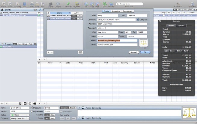Click the contacts icon in the client dialog

pyautogui.click(x=80, y=52)
